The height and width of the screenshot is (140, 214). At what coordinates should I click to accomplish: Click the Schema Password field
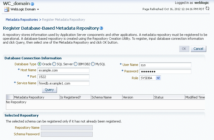[67, 134]
